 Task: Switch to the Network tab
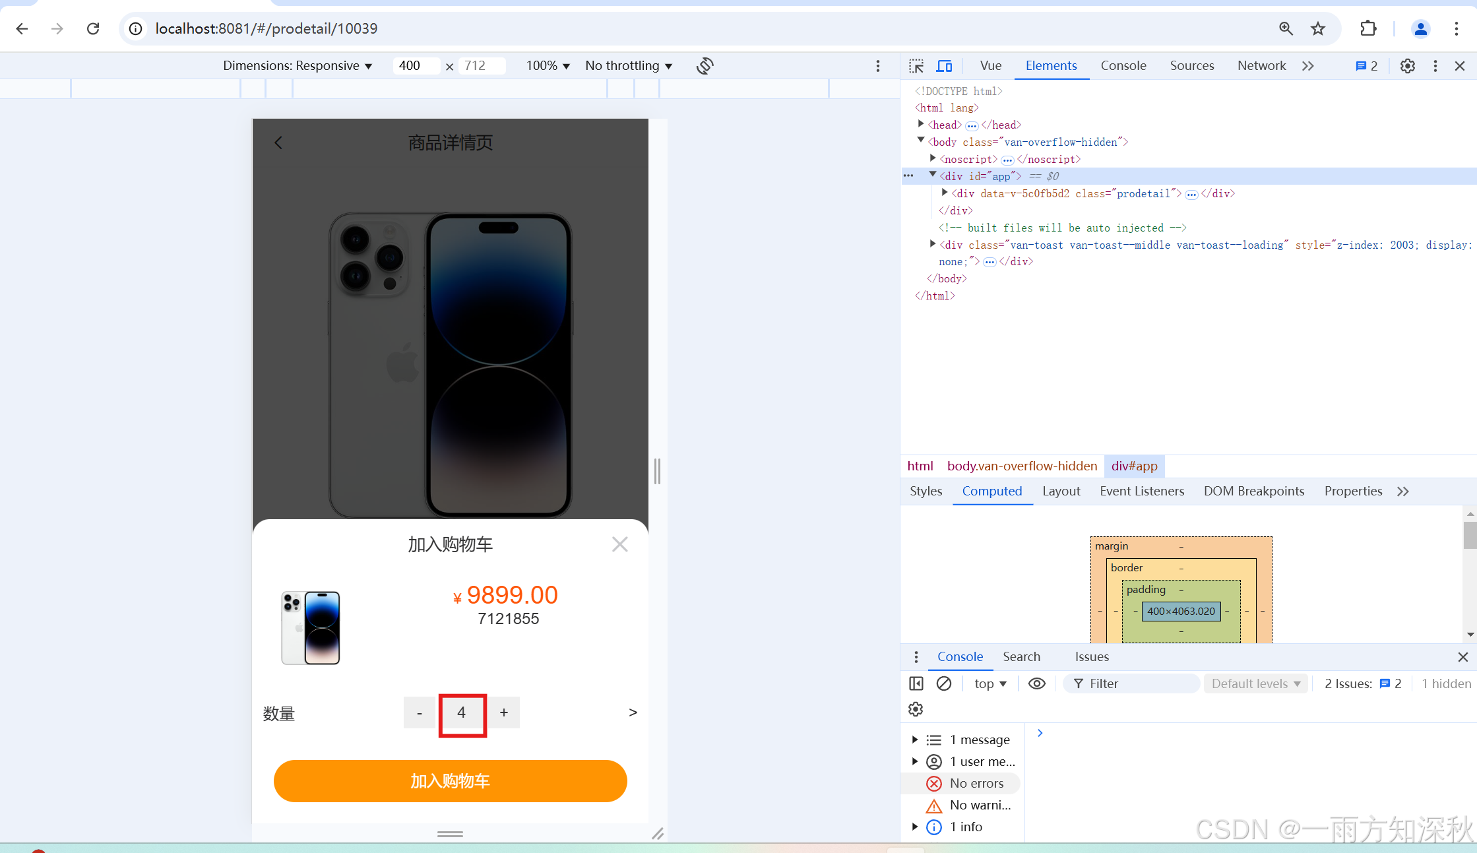(x=1261, y=66)
